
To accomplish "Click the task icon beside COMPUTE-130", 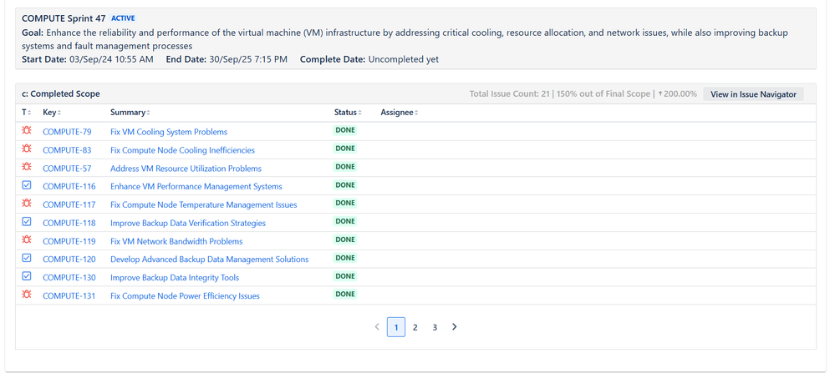I will 27,275.
